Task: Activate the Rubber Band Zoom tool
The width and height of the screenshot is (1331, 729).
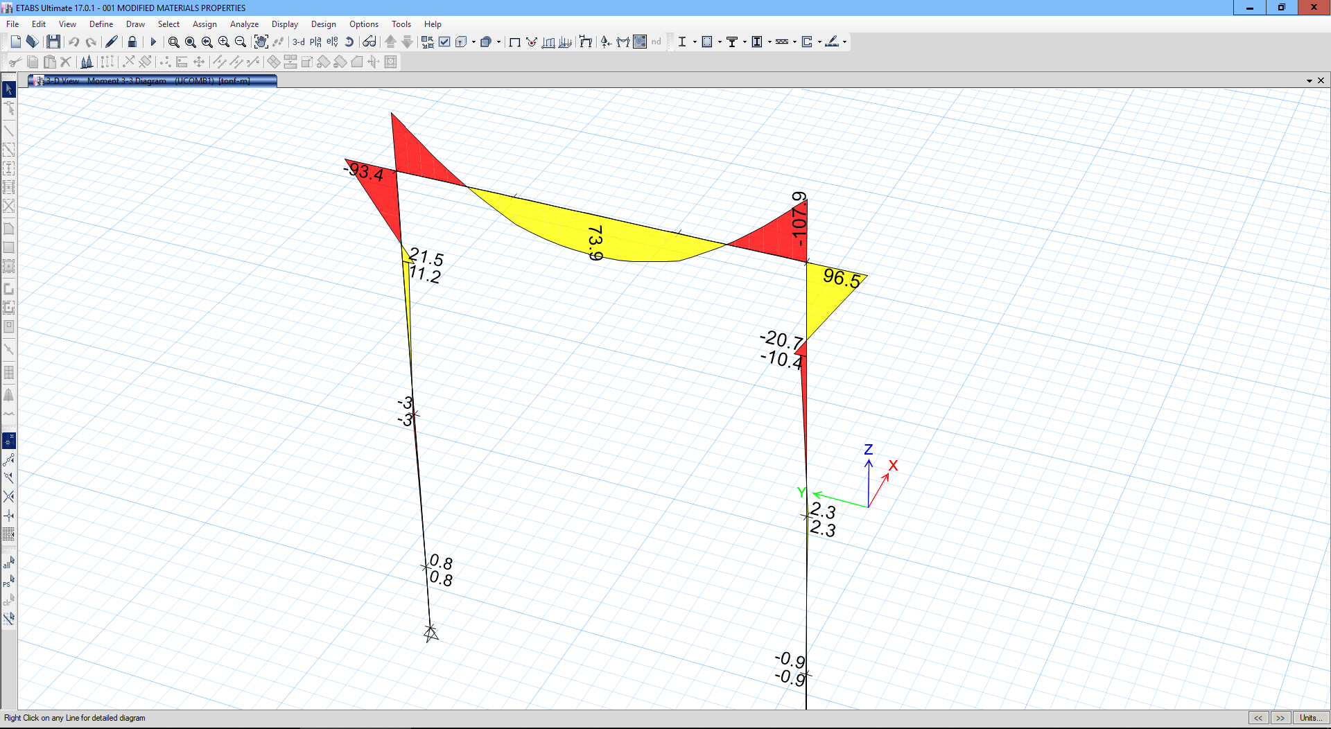Action: click(x=173, y=42)
